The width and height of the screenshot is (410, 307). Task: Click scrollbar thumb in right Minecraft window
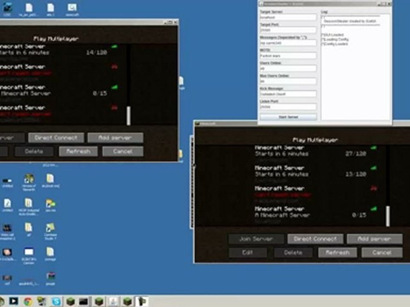coord(388,216)
